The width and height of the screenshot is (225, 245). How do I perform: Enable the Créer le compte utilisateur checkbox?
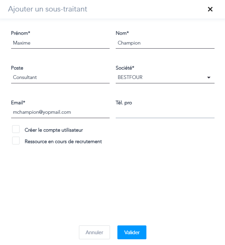coord(16,129)
